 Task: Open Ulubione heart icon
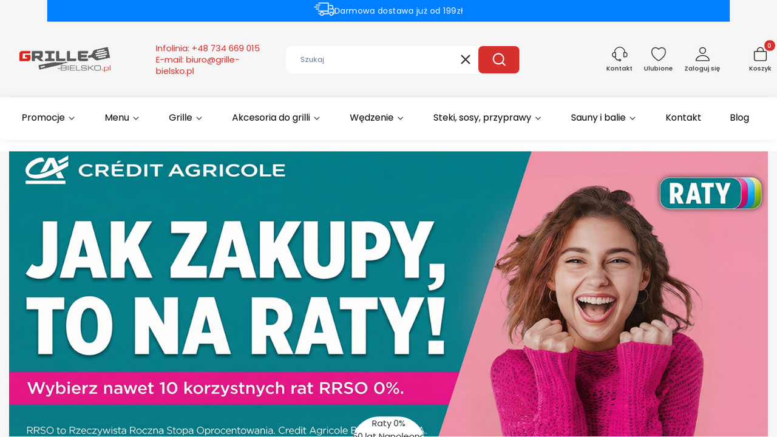click(659, 54)
